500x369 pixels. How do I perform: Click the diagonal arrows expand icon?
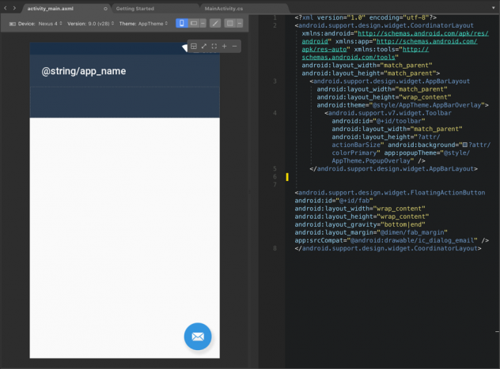(x=204, y=47)
